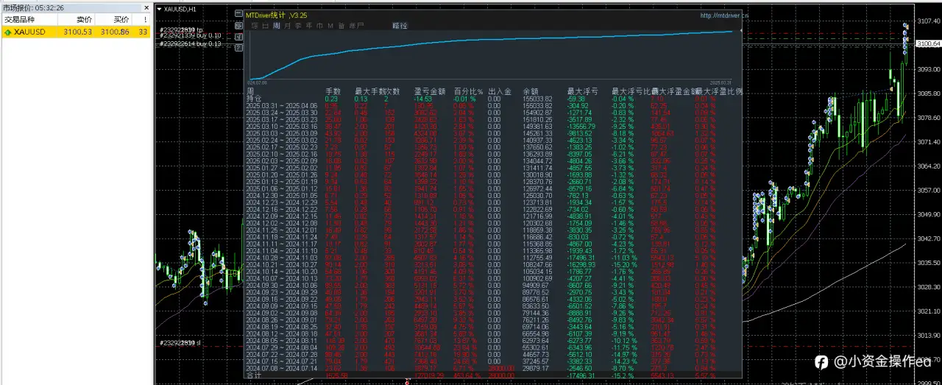Click the green up-arrow icon beside XAUUSD
Image resolution: width=942 pixels, height=385 pixels.
[x=7, y=32]
